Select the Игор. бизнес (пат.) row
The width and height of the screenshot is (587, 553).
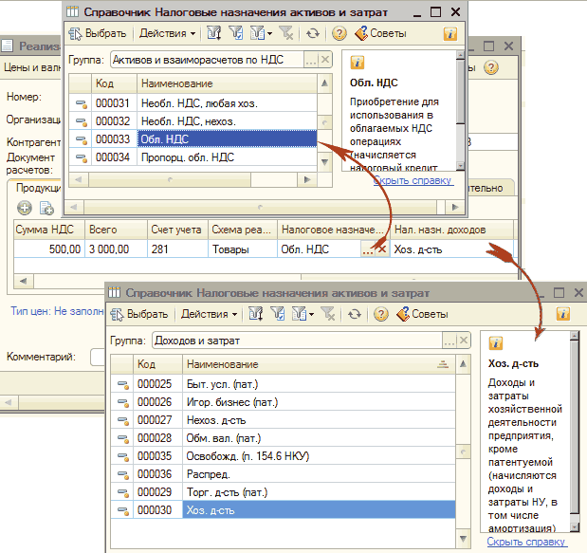point(225,401)
